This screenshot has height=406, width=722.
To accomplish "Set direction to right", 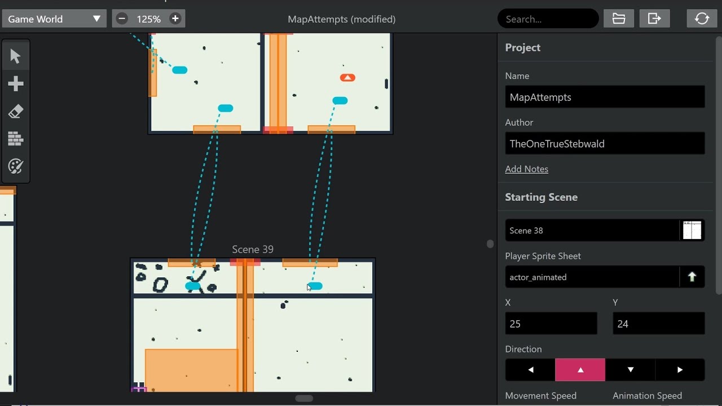I will coord(680,370).
